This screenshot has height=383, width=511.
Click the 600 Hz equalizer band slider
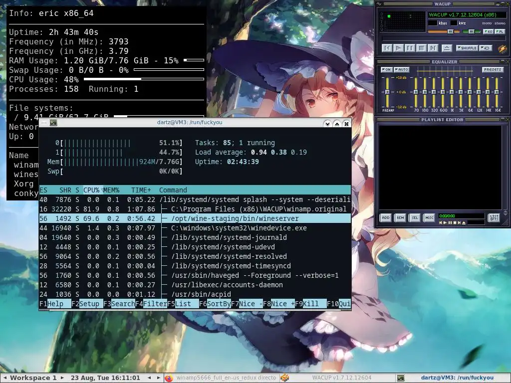pyautogui.click(x=443, y=92)
